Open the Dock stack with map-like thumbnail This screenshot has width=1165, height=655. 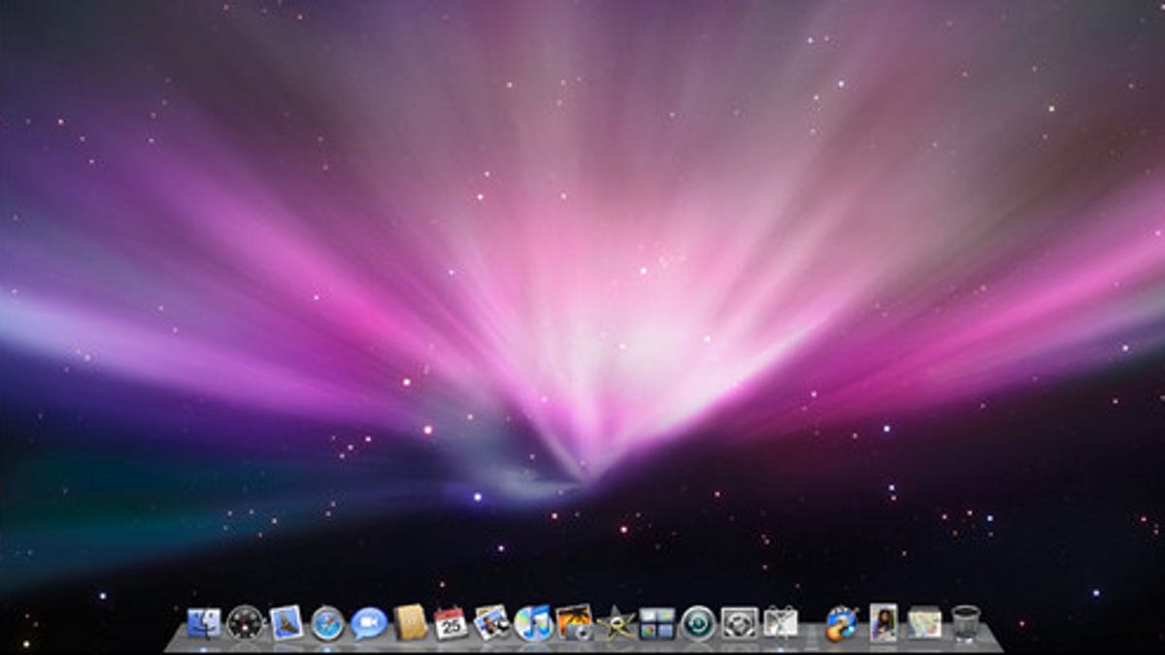[x=924, y=622]
